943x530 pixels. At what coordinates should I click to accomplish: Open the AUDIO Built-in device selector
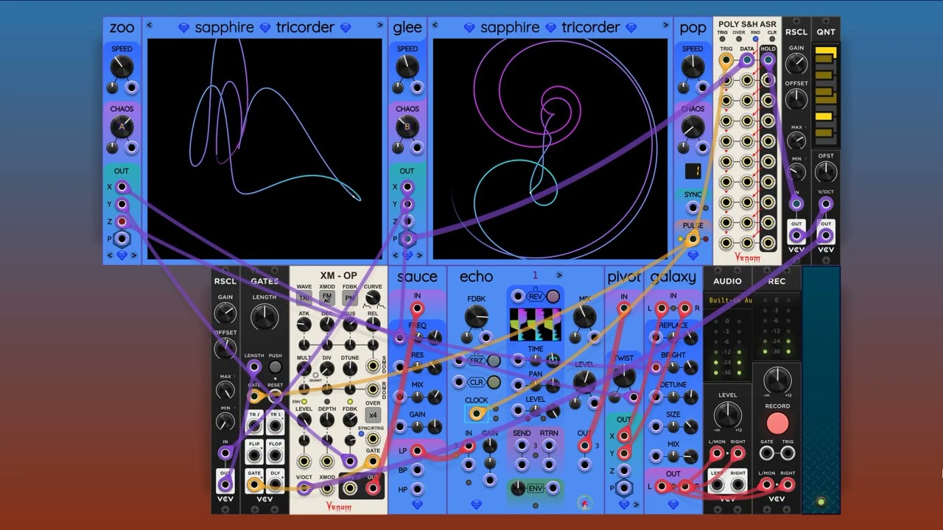(x=727, y=300)
